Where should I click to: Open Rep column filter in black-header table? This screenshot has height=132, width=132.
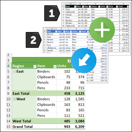90,7
